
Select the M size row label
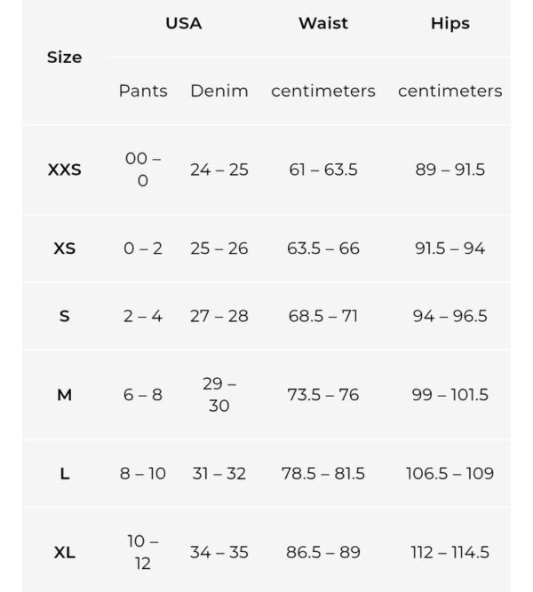click(65, 395)
